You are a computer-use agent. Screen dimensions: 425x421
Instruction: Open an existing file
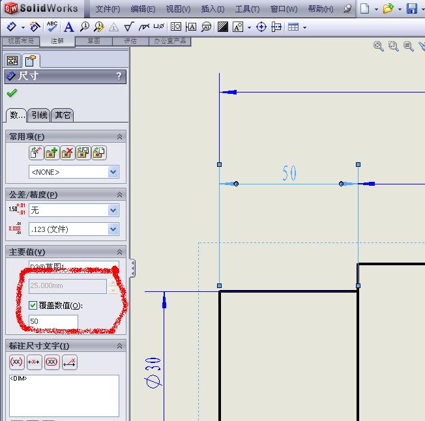coord(388,8)
